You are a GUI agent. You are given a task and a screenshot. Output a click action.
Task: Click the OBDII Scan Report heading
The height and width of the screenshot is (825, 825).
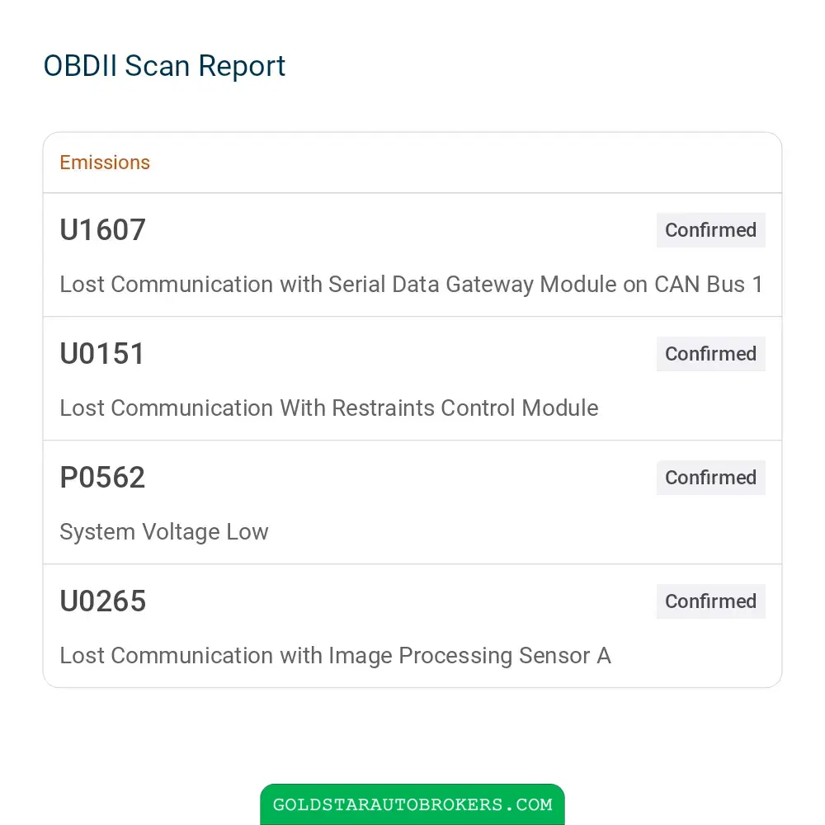[x=164, y=66]
